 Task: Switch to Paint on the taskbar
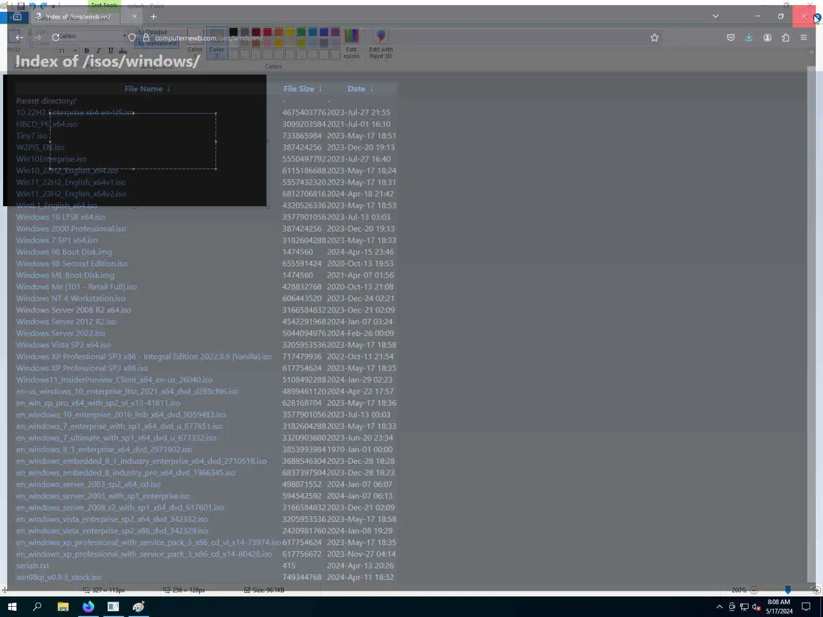pyautogui.click(x=138, y=607)
